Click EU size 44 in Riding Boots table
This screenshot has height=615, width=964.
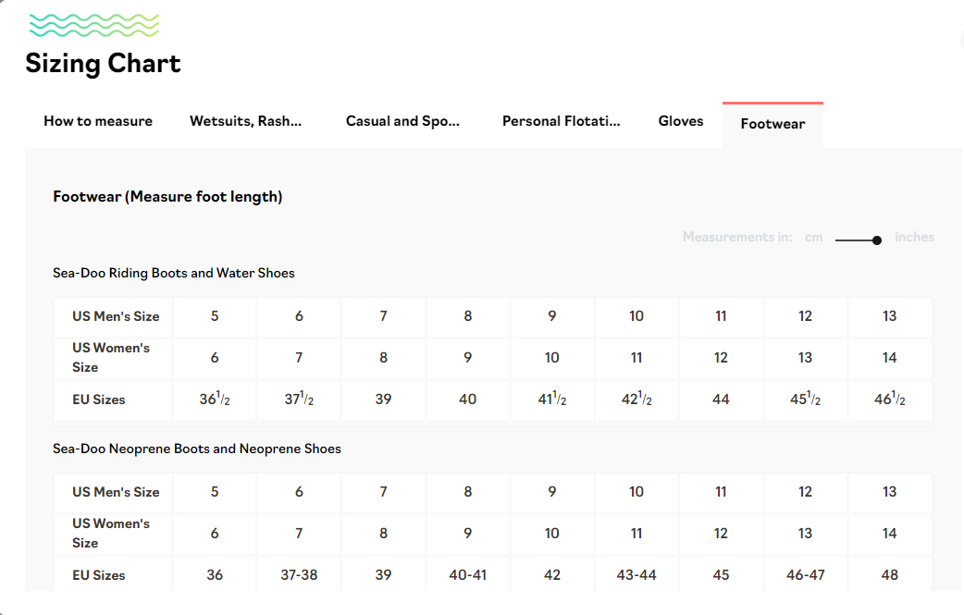(x=721, y=400)
